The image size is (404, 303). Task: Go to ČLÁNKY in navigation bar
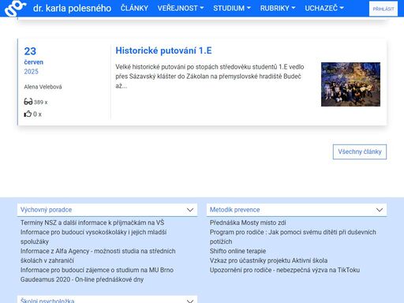(134, 8)
